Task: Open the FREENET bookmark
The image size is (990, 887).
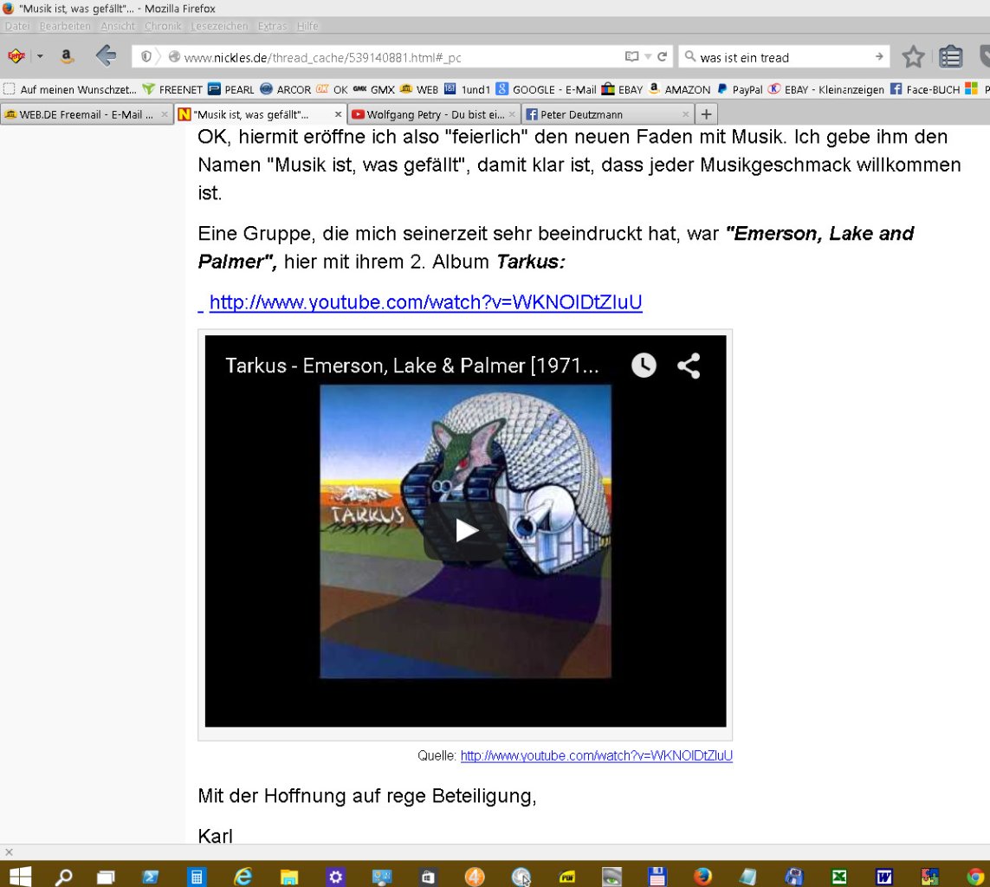Action: point(172,89)
